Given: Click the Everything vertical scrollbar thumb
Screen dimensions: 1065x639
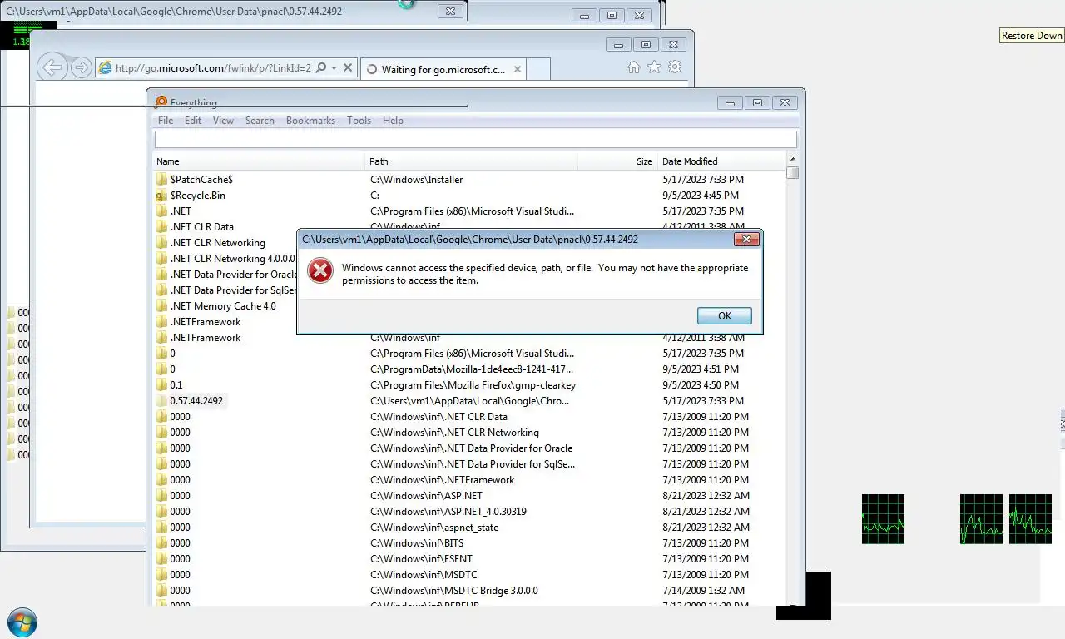Looking at the screenshot, I should click(792, 173).
